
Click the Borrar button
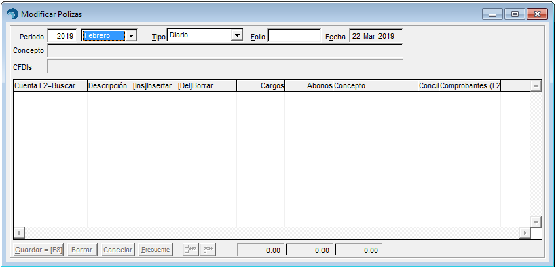click(x=82, y=250)
